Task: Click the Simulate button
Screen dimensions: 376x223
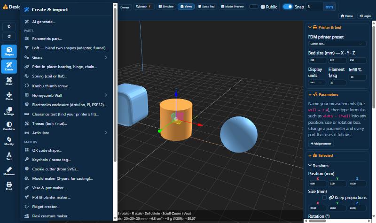Action: pyautogui.click(x=166, y=7)
